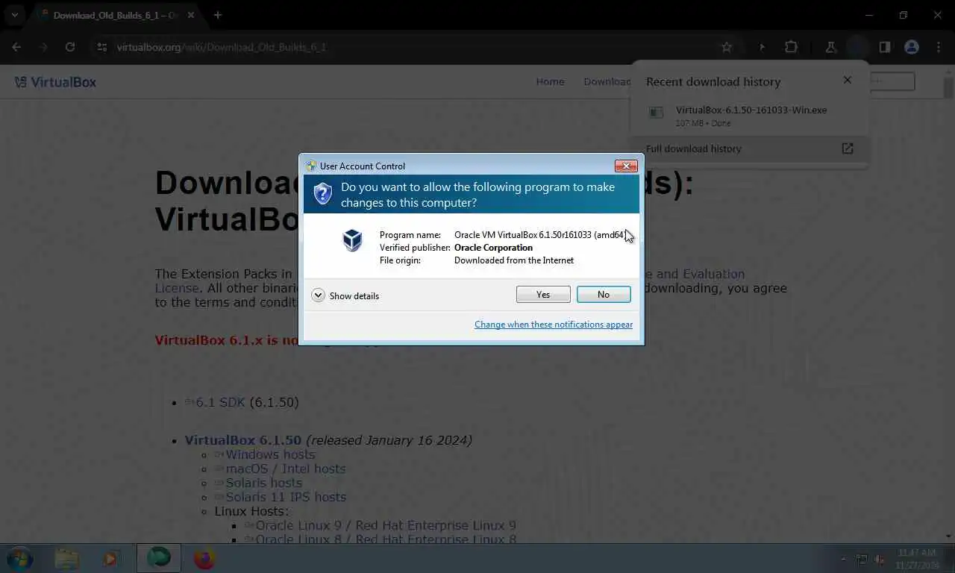
Task: Close the Recent download history popup
Action: 847,80
